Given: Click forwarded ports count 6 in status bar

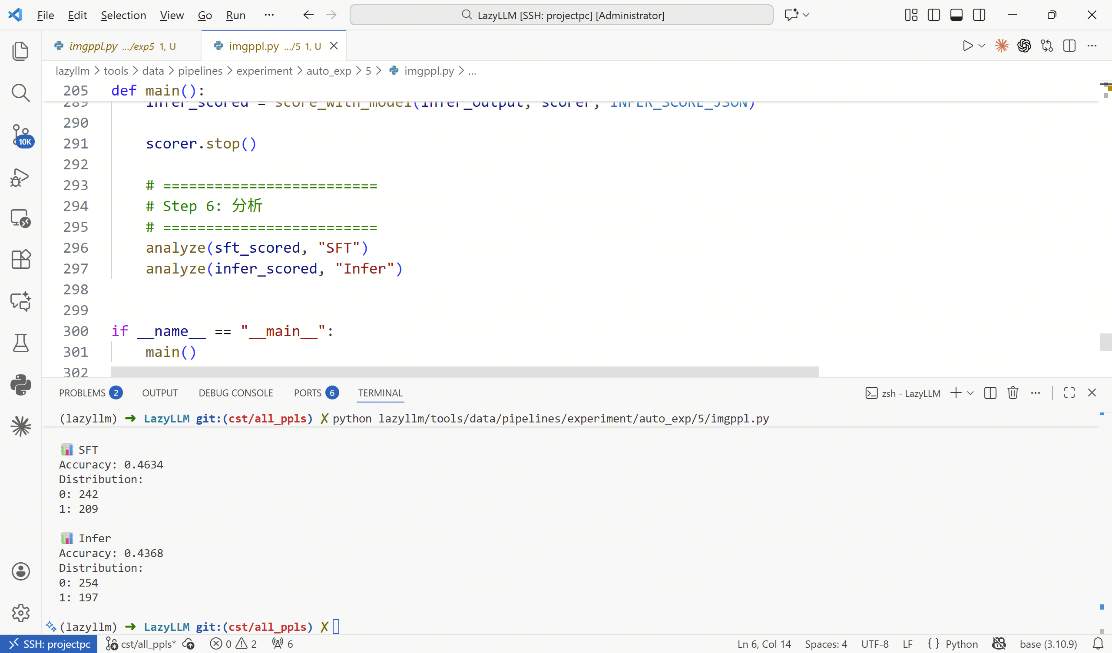Looking at the screenshot, I should point(282,644).
